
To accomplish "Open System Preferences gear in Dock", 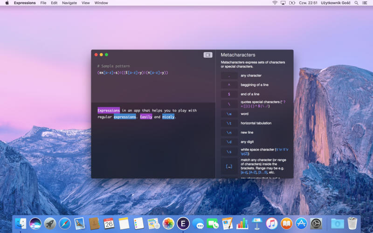I will (x=316, y=224).
